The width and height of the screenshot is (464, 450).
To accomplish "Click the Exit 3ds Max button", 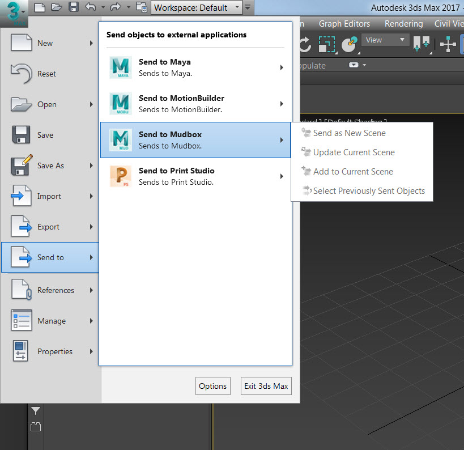I will 266,386.
